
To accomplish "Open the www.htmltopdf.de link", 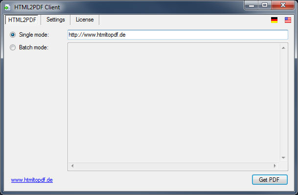I will [x=32, y=180].
